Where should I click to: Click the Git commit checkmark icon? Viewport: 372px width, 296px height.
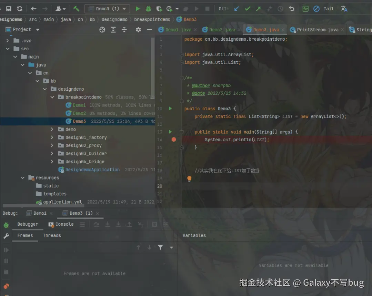[248, 9]
